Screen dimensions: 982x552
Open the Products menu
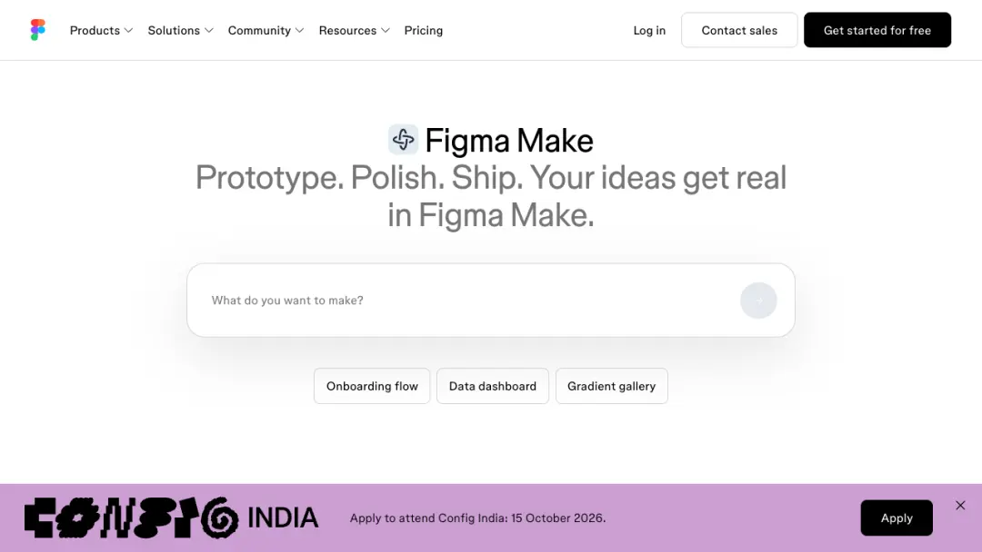(x=95, y=31)
